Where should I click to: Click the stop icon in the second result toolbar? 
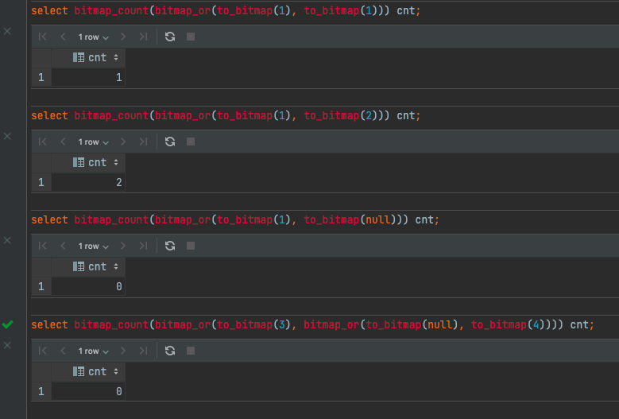click(x=191, y=142)
